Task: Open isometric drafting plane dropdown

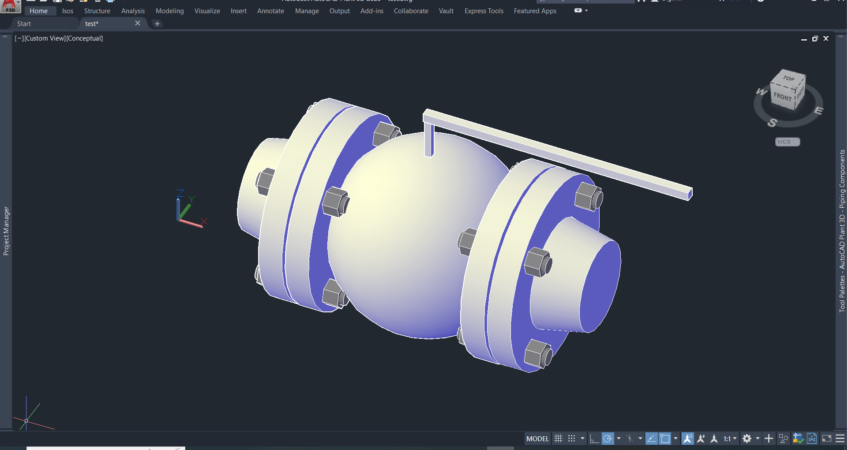Action: click(640, 439)
